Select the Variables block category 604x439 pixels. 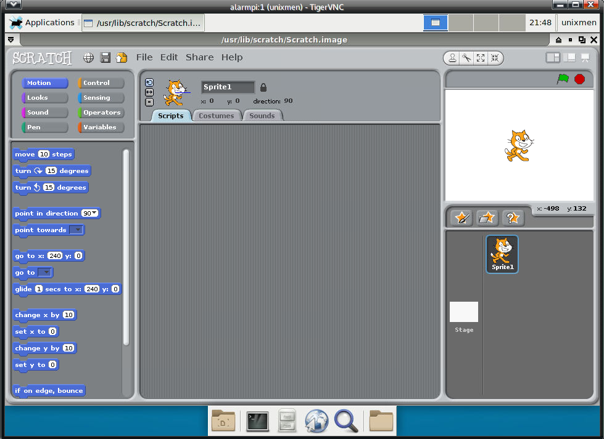point(101,127)
